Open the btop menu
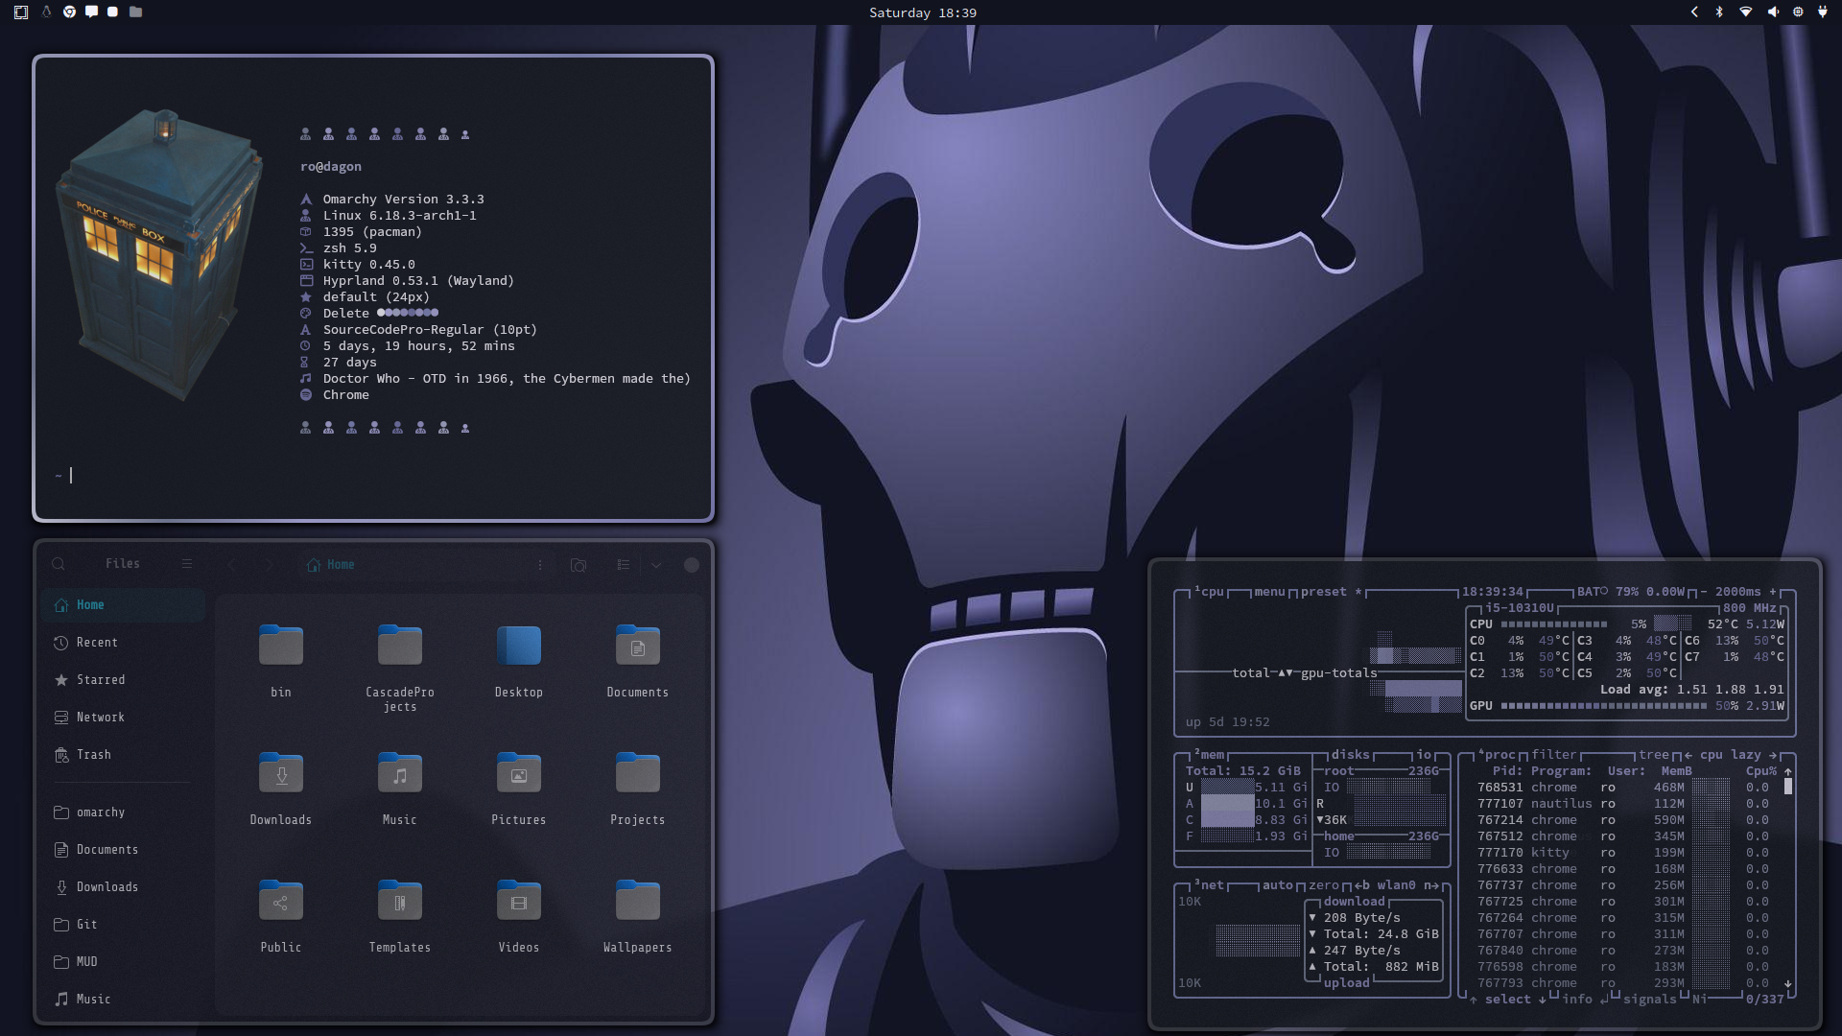The height and width of the screenshot is (1036, 1842). (1268, 592)
